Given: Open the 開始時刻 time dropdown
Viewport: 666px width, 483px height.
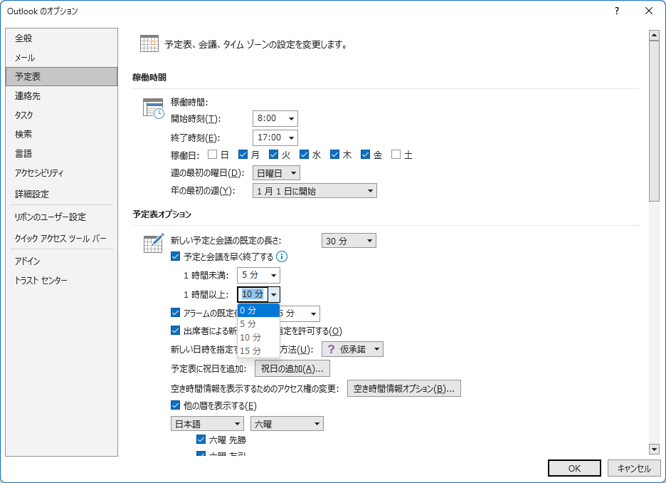Looking at the screenshot, I should pyautogui.click(x=275, y=118).
